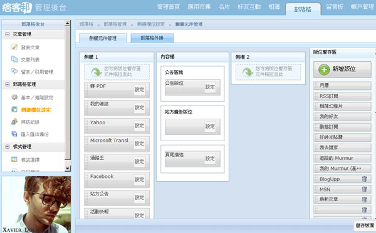Viewport: 376px width, 233px height.
Task: Open the 管理首頁 menu item
Action: pos(169,7)
